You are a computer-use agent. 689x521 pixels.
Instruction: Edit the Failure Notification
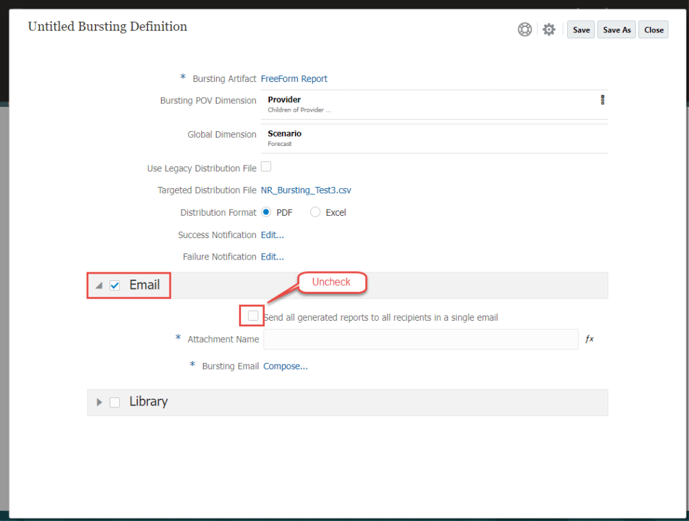click(273, 257)
